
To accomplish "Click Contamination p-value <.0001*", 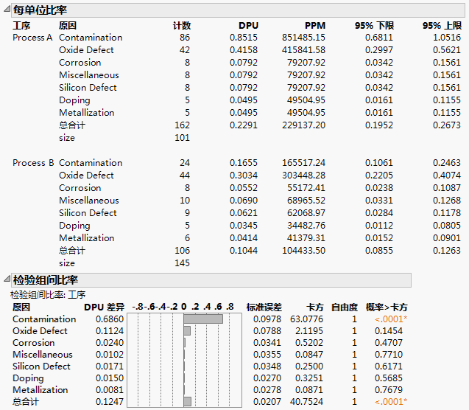I will (x=391, y=319).
